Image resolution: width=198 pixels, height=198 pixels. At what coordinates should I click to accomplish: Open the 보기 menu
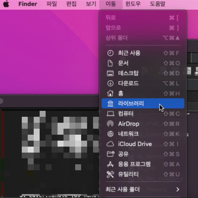91,4
